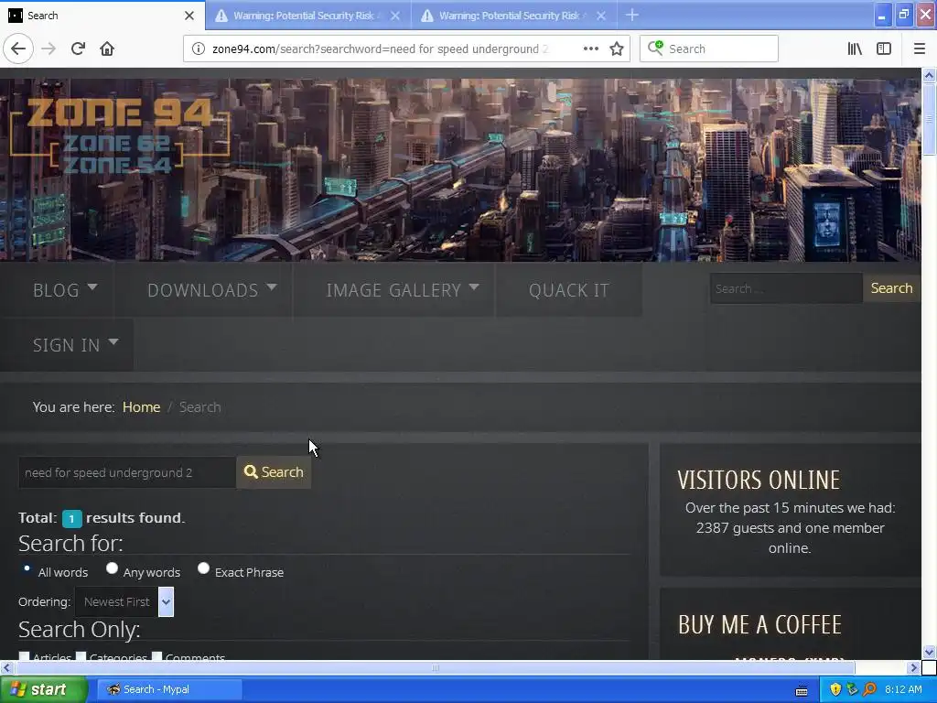The image size is (937, 703).
Task: Open a new browser tab
Action: [x=631, y=15]
